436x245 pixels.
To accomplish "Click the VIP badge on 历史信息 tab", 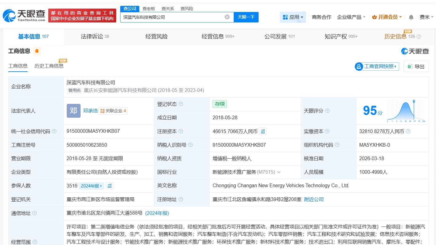I will pyautogui.click(x=408, y=32).
